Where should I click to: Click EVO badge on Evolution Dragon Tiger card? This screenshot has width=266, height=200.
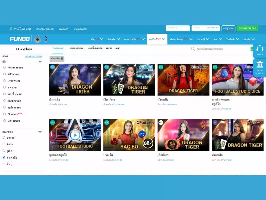coord(161,67)
